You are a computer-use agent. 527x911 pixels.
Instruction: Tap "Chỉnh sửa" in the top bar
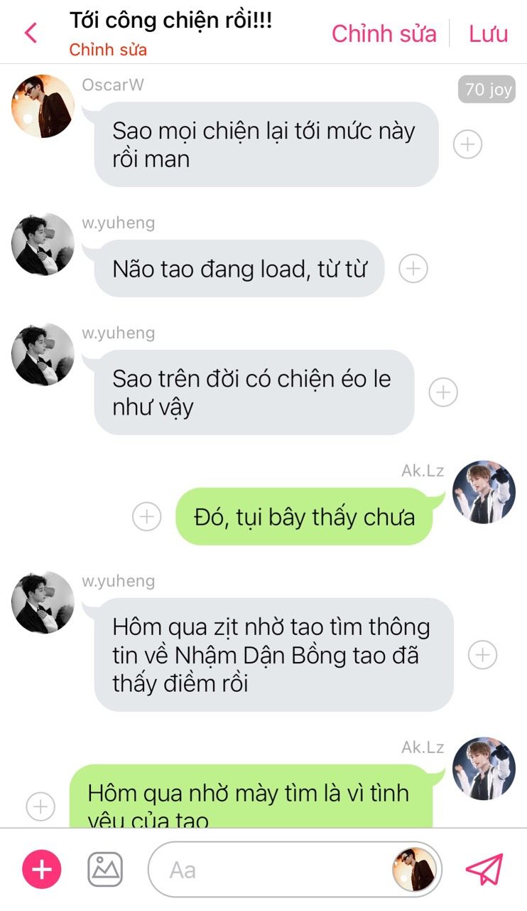[384, 33]
